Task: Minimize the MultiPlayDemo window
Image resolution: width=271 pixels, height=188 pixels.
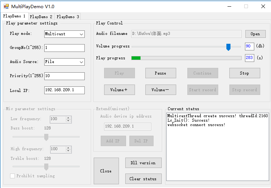Action: (x=229, y=7)
